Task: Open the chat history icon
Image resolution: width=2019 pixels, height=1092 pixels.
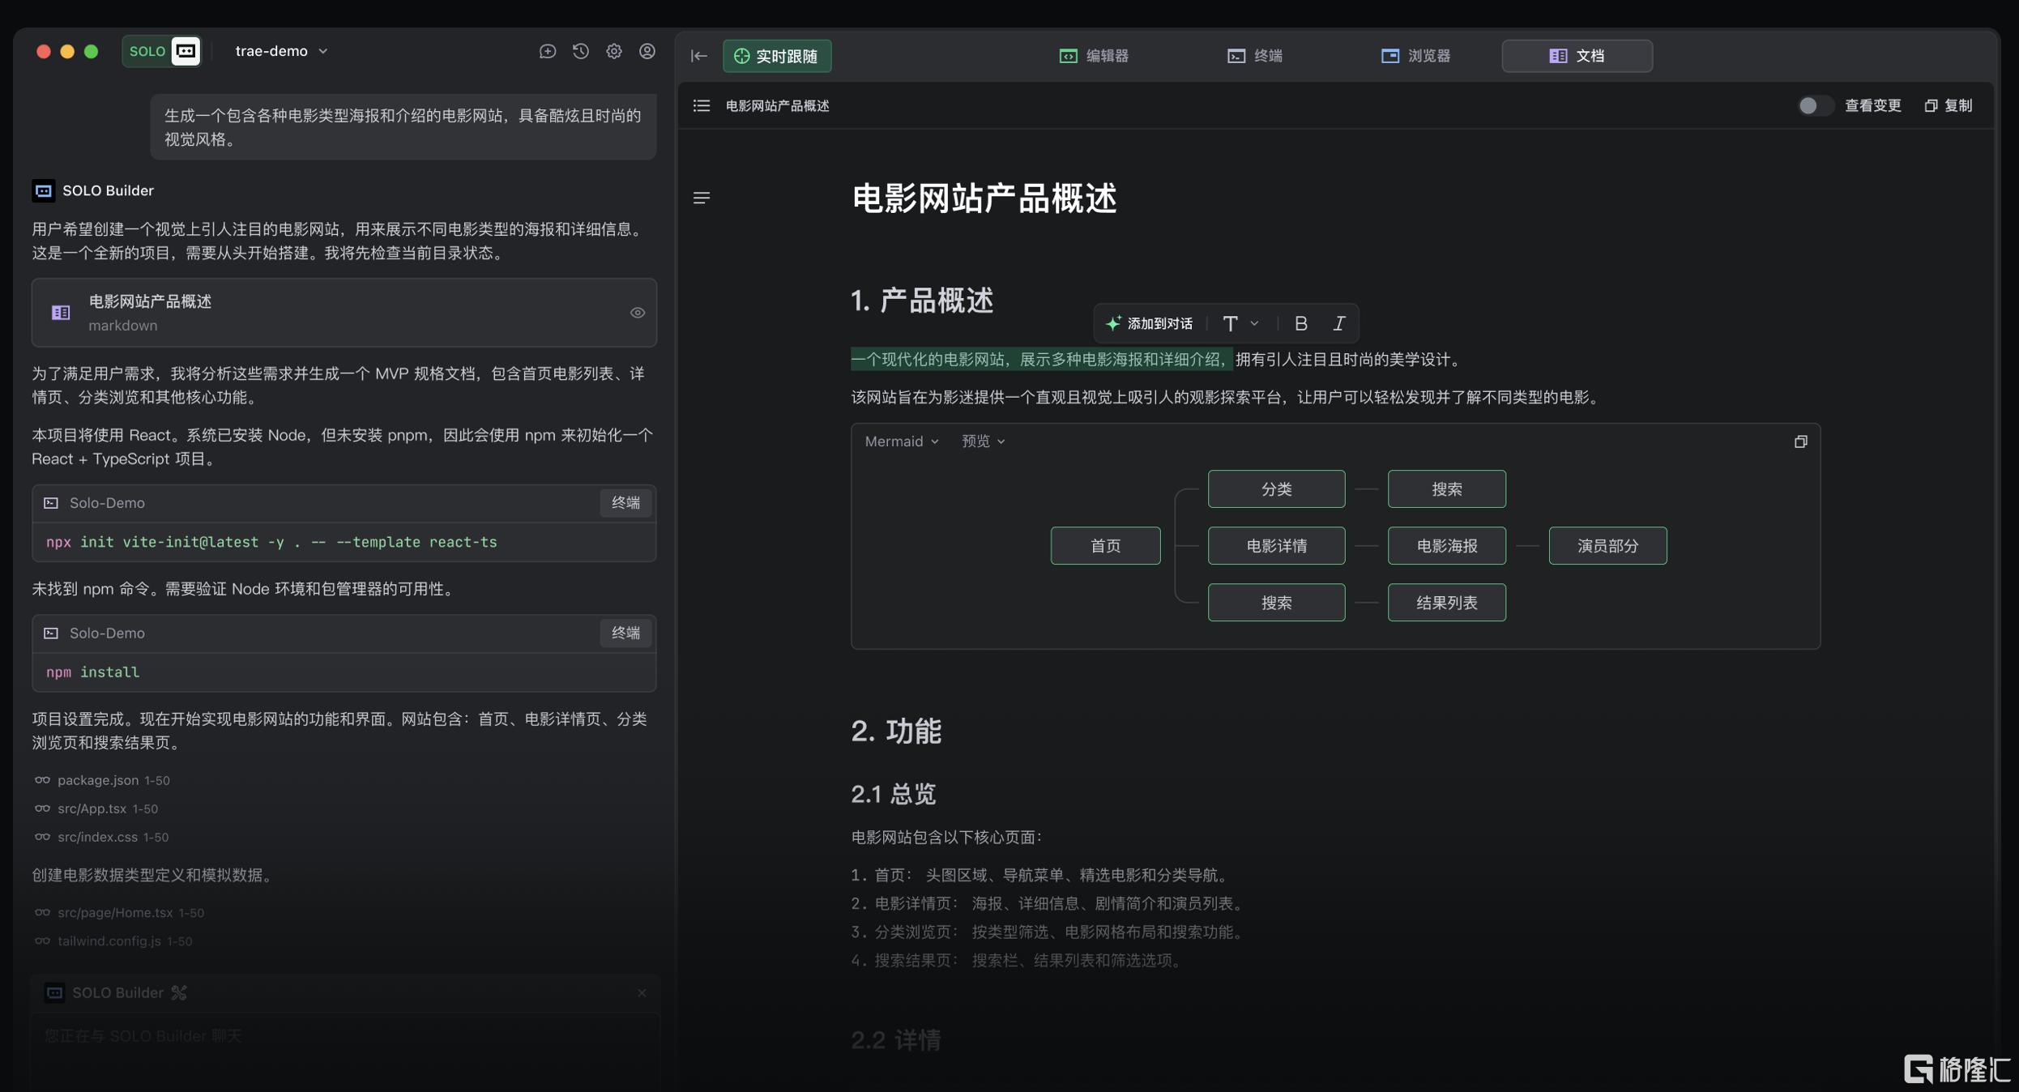Action: pos(580,51)
